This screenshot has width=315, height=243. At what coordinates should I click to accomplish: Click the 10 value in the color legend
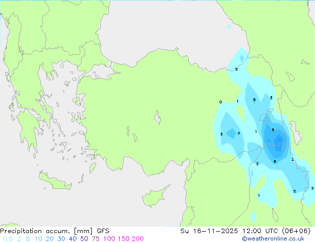coord(38,239)
